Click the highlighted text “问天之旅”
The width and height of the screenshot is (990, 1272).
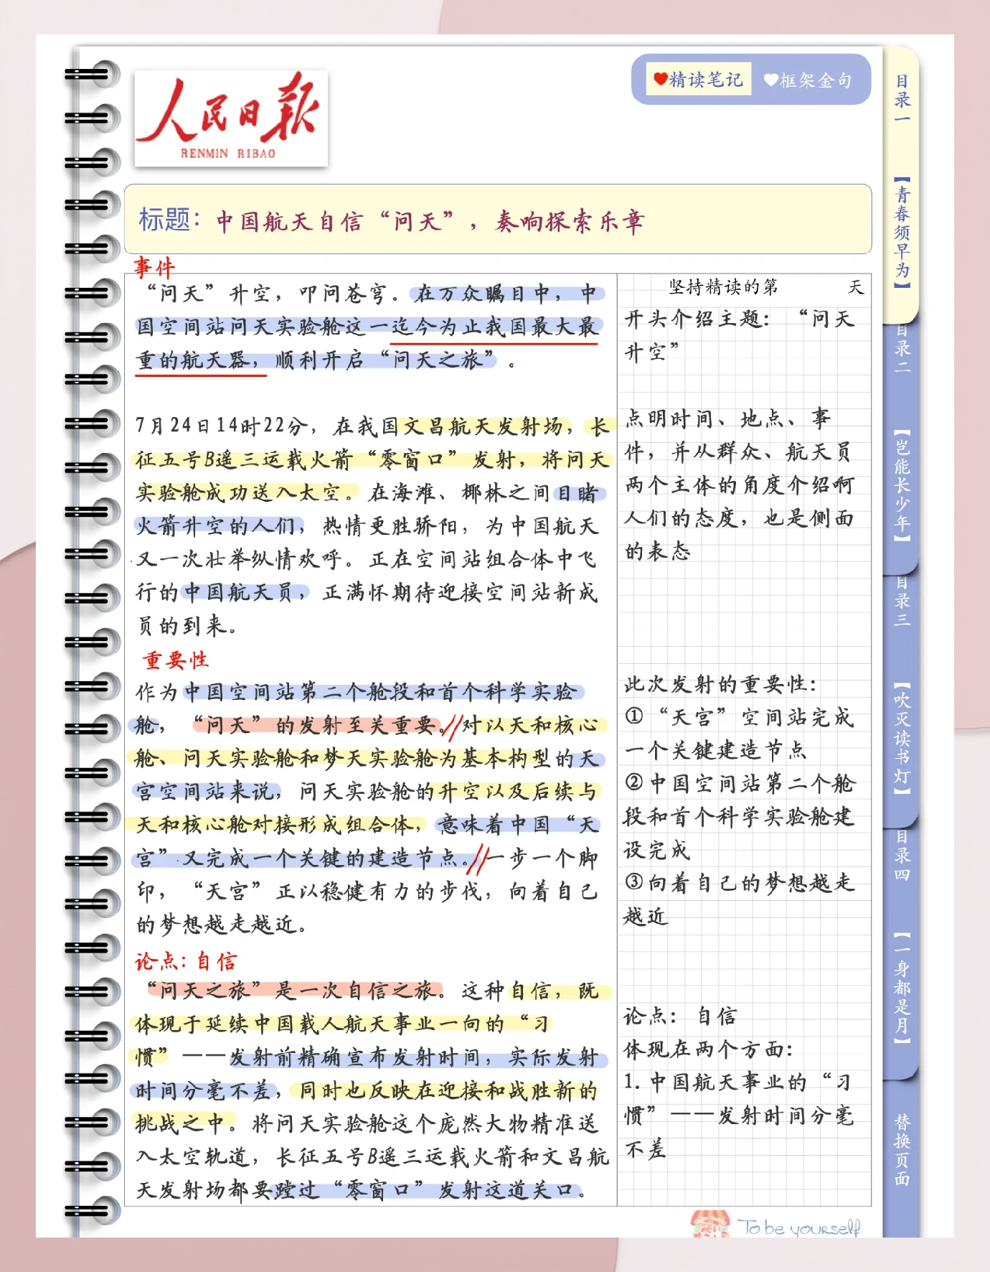[436, 360]
